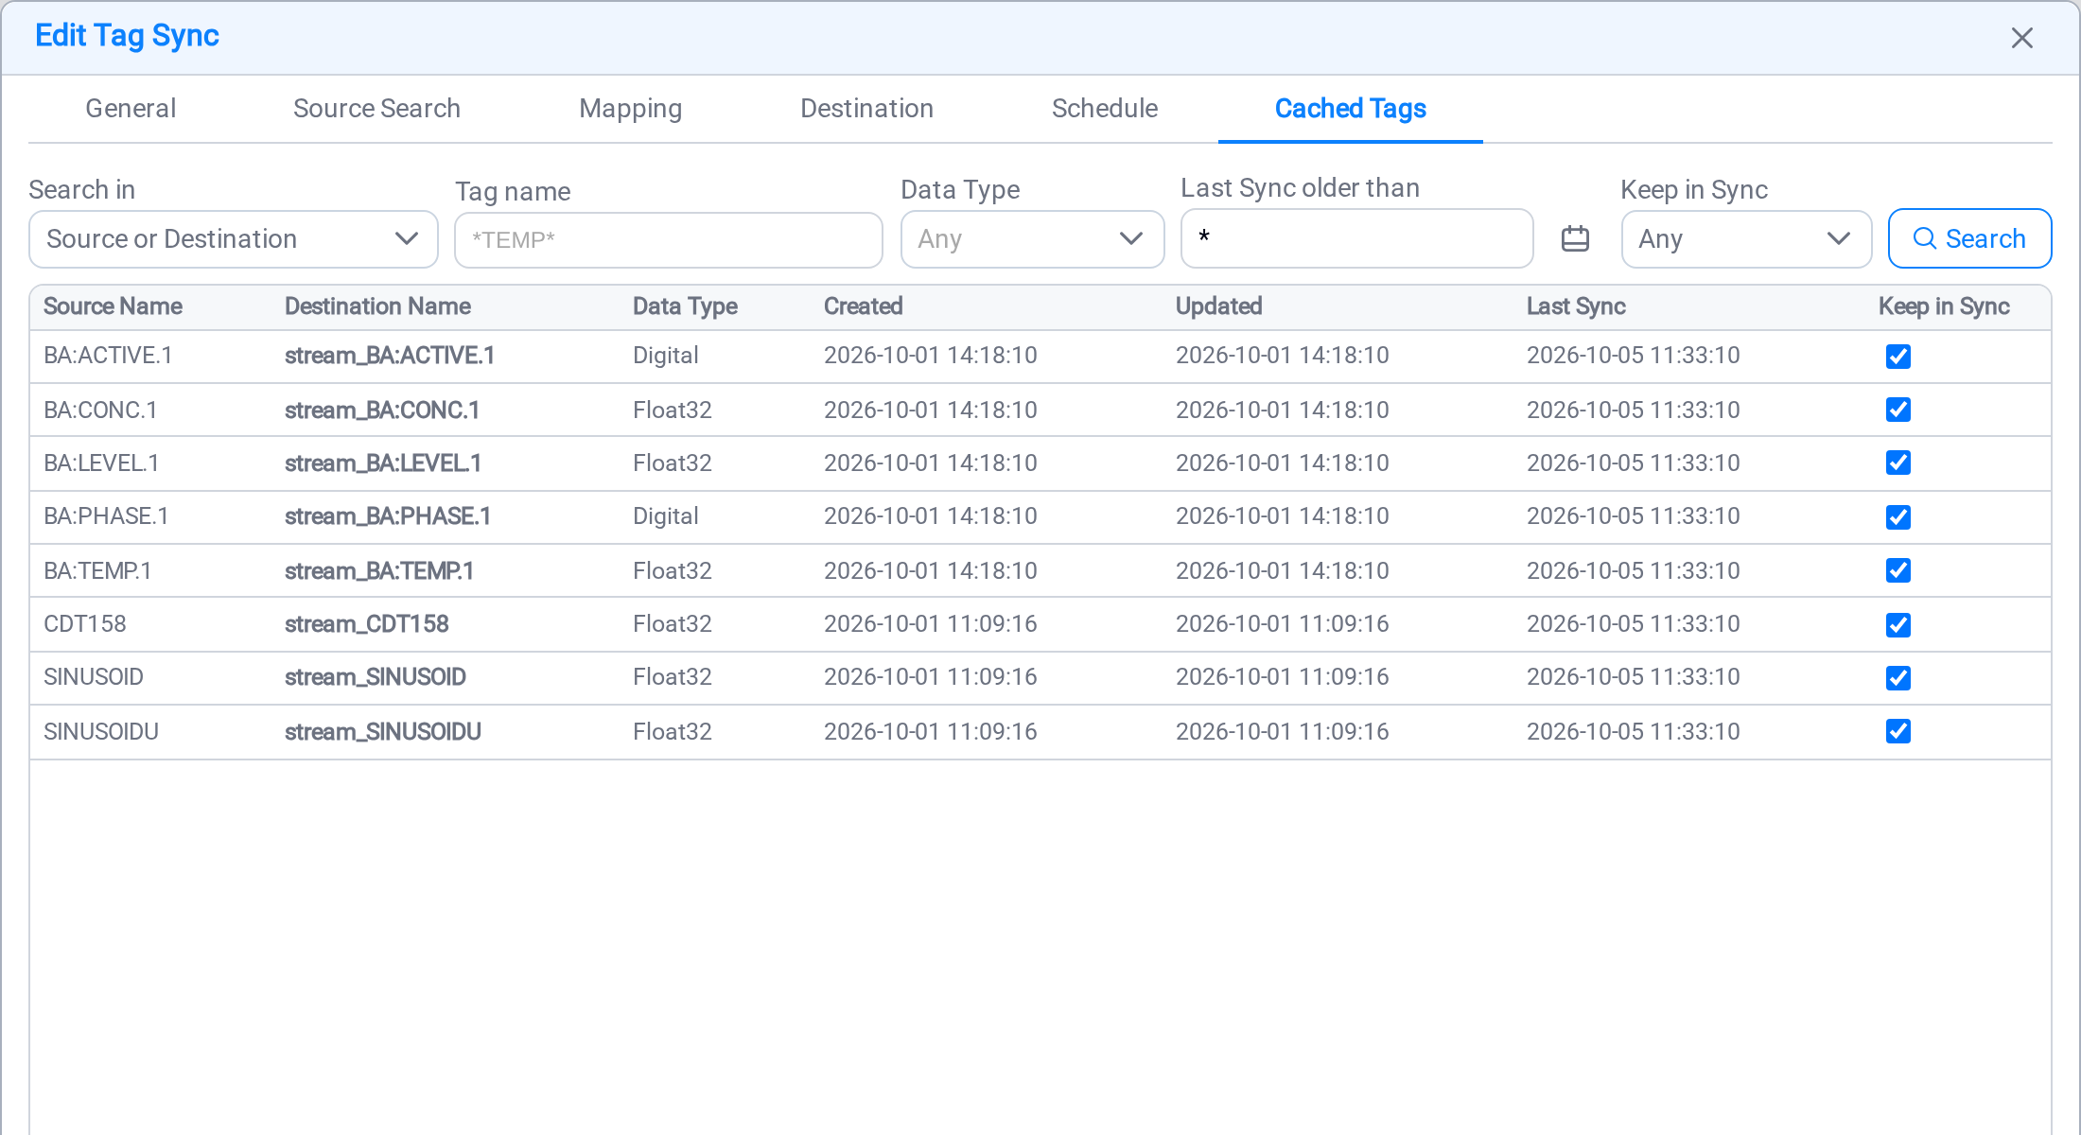Select source name BA:CONC.1
This screenshot has width=2081, height=1135.
click(x=100, y=410)
